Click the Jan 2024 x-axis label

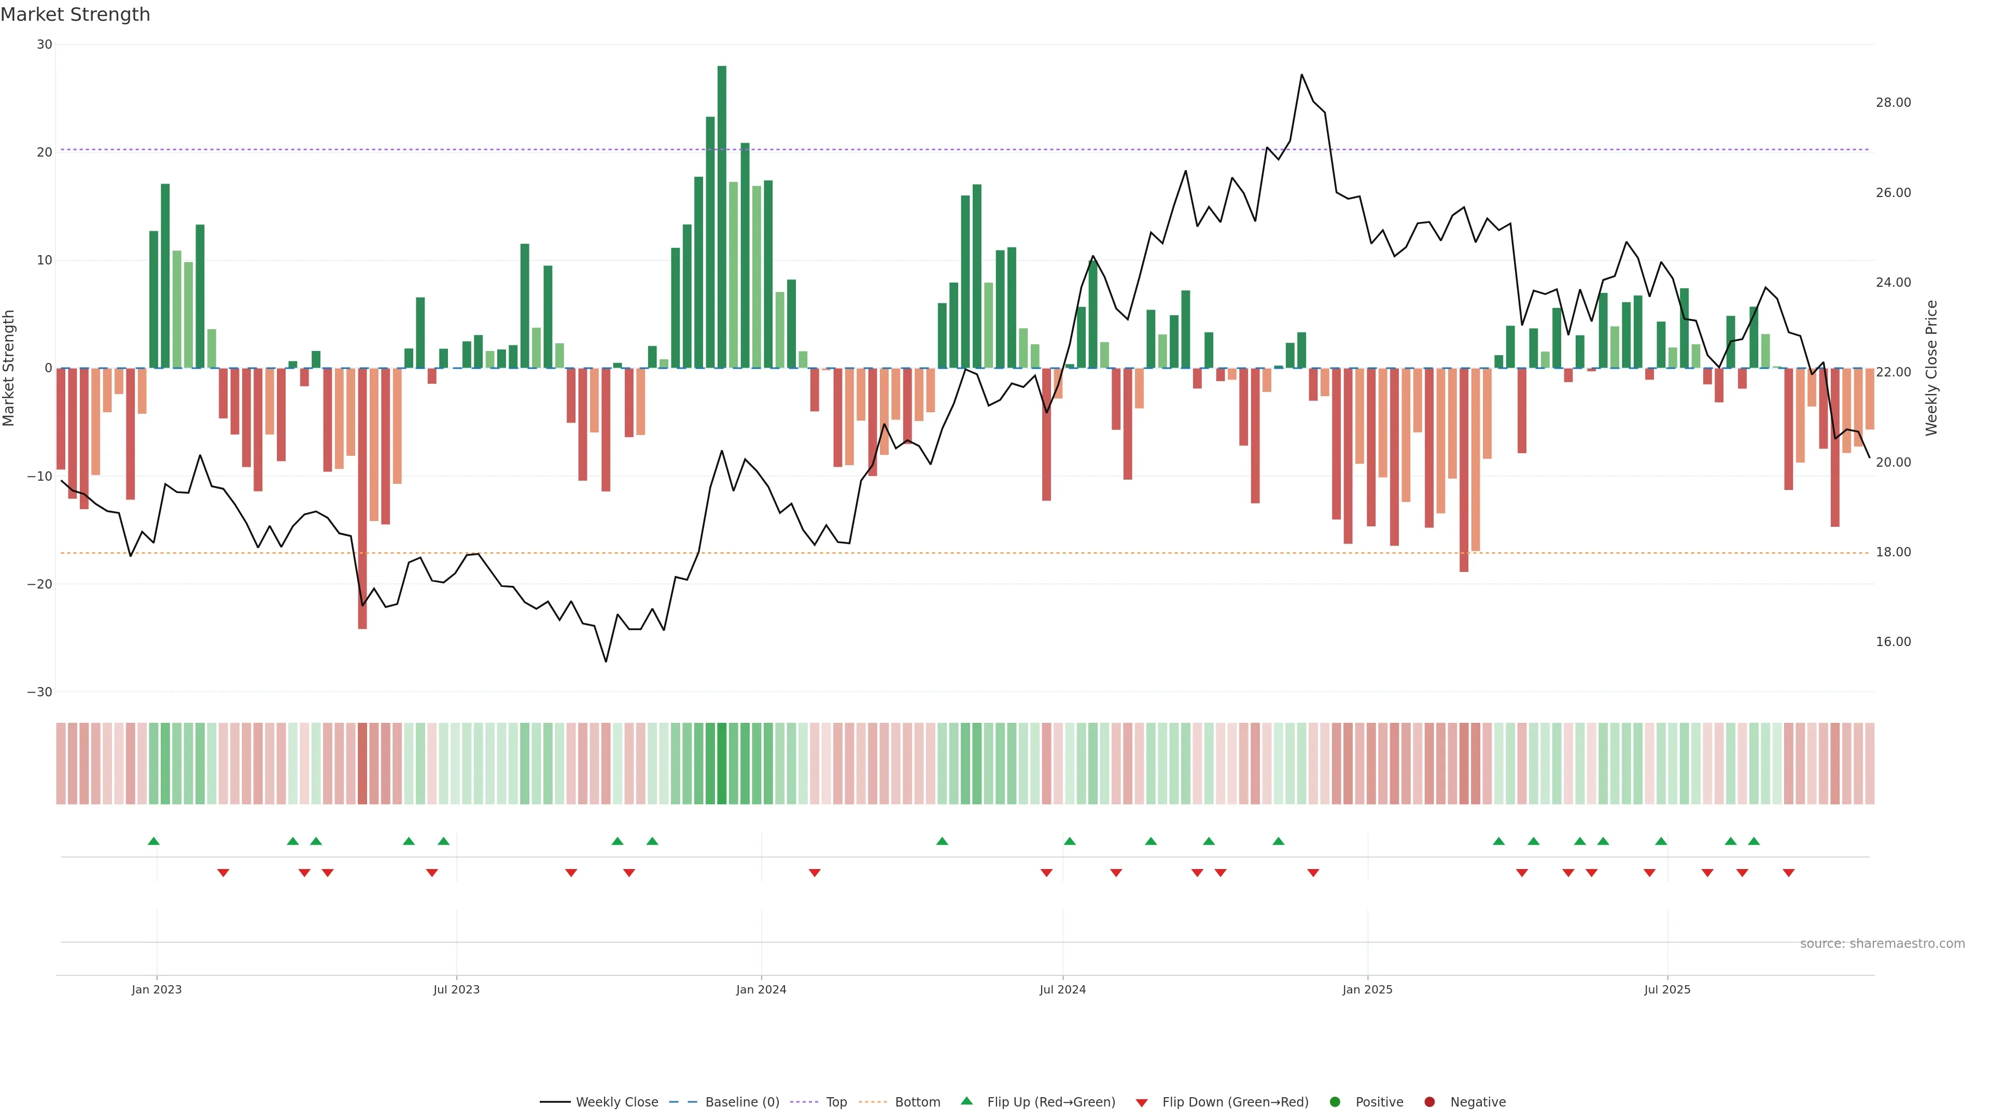(761, 989)
